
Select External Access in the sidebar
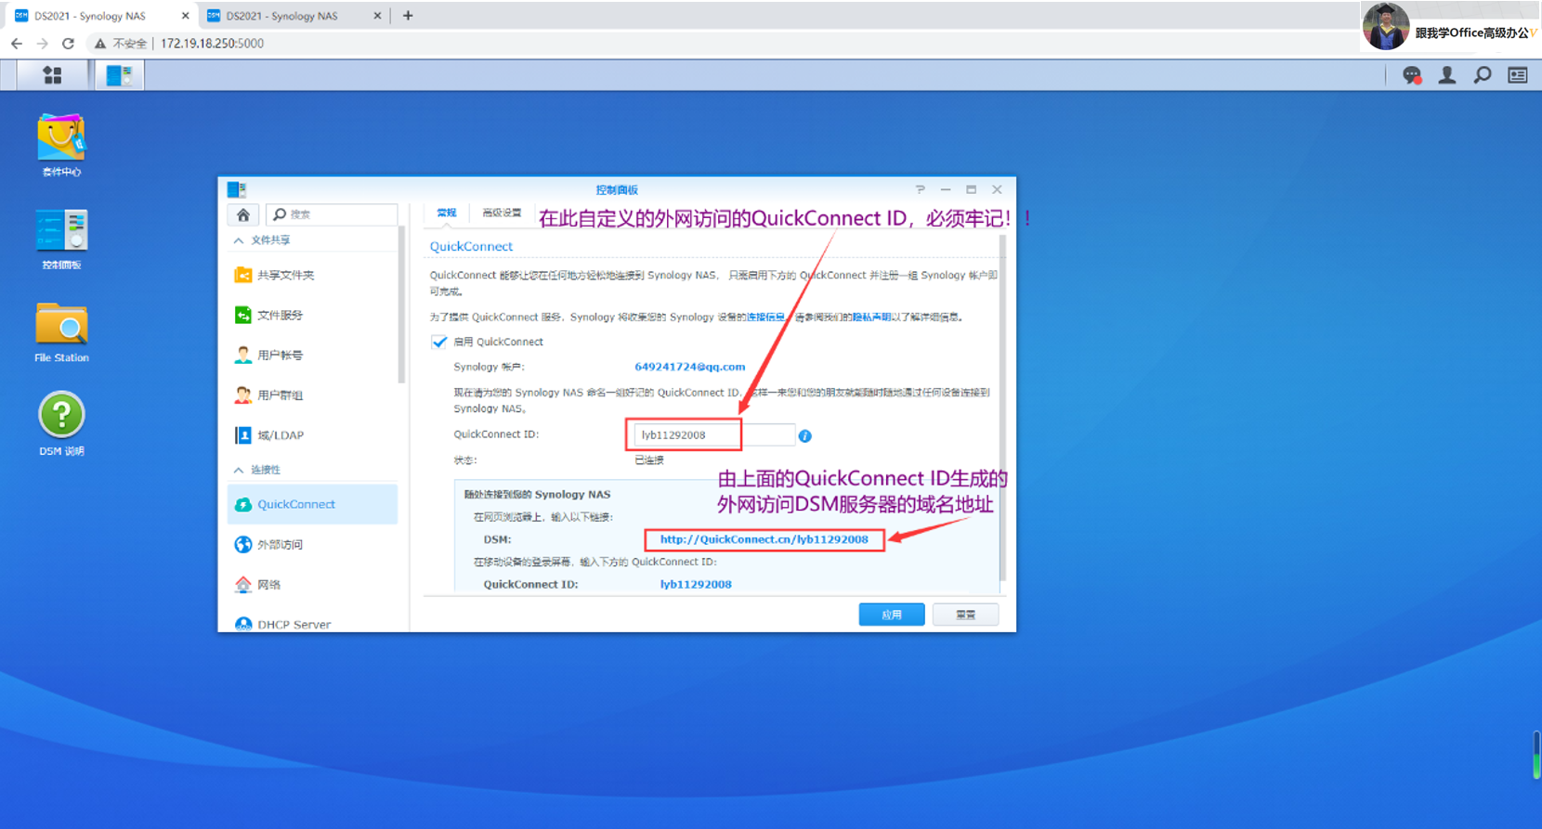(280, 545)
